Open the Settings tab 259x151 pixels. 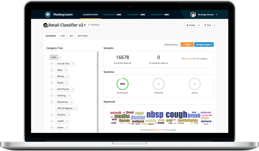tap(83, 36)
